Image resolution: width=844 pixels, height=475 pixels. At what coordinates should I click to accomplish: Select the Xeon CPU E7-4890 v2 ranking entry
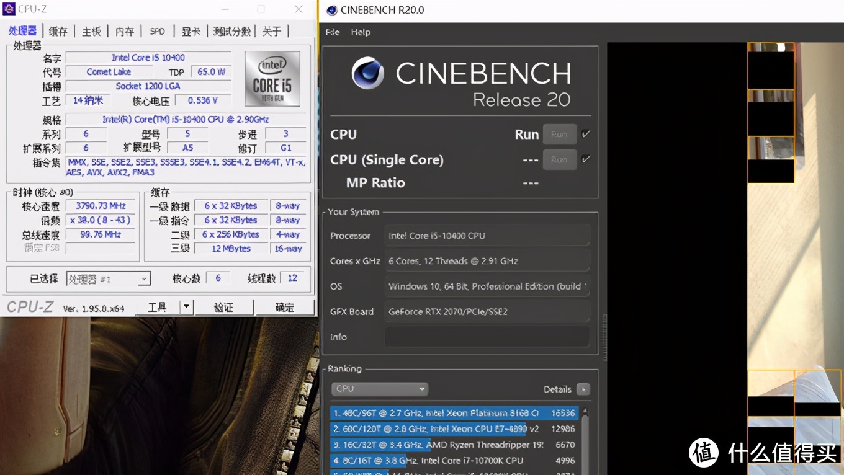[454, 429]
